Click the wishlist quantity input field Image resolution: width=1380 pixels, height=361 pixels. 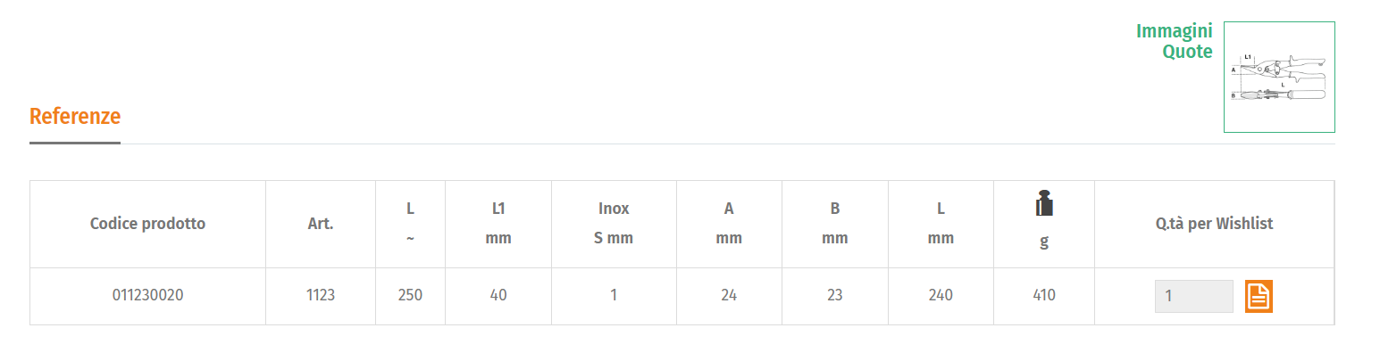(1193, 296)
